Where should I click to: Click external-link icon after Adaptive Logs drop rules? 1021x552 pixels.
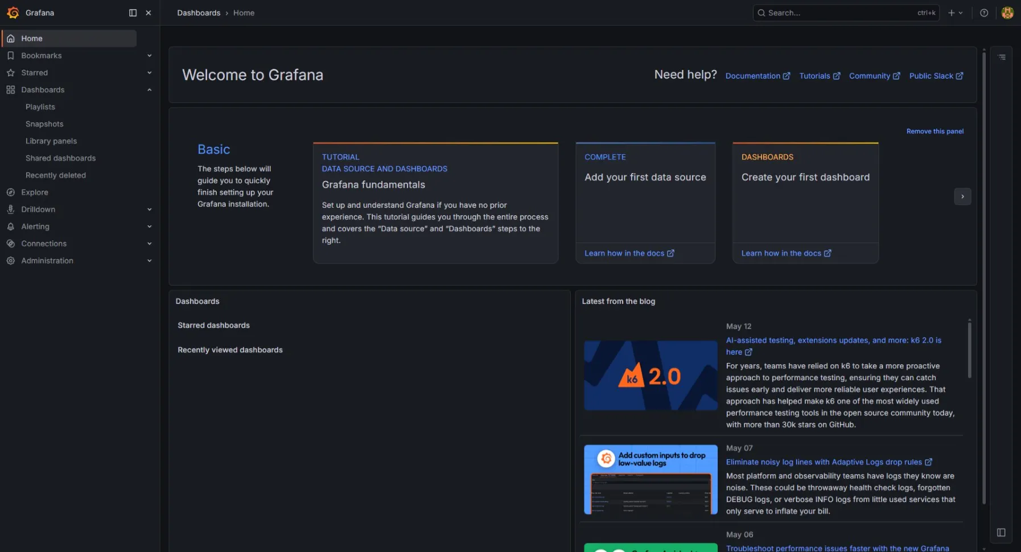(x=928, y=462)
